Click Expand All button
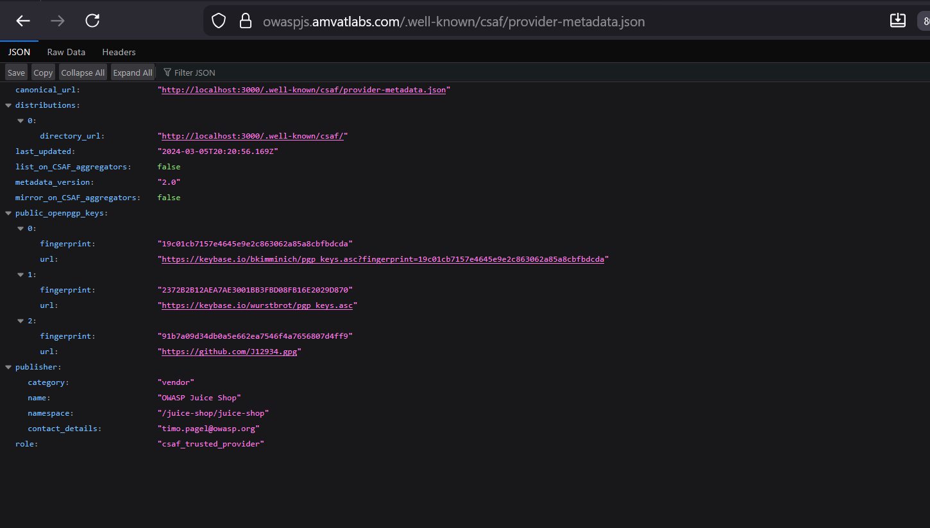The image size is (930, 528). [x=133, y=72]
